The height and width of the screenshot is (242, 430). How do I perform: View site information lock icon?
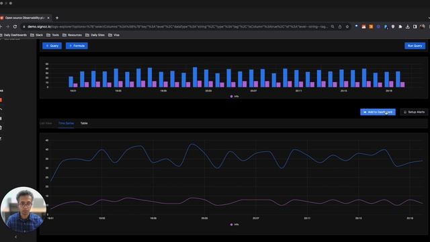click(x=24, y=27)
